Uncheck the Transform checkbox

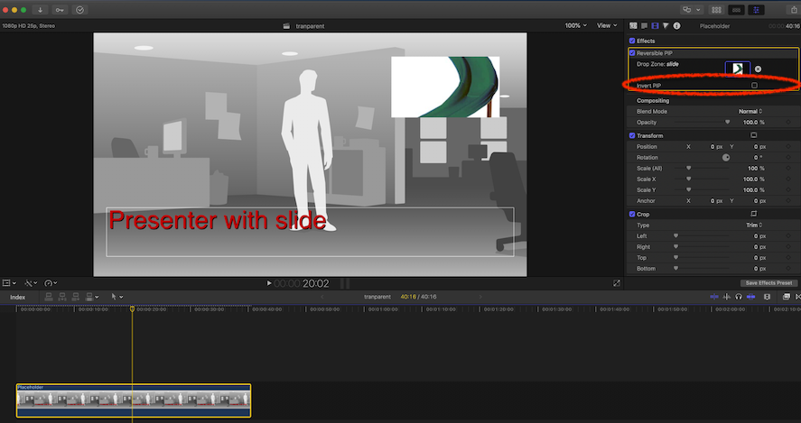point(632,135)
